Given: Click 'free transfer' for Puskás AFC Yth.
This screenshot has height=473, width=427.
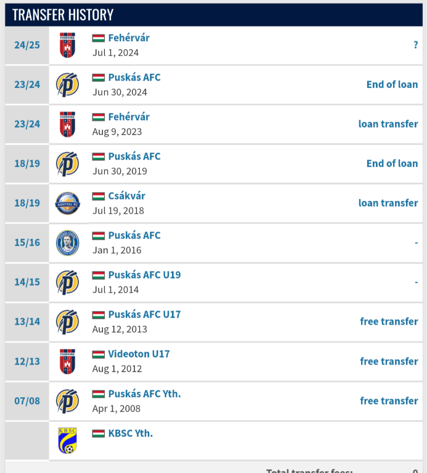Looking at the screenshot, I should pyautogui.click(x=389, y=401).
